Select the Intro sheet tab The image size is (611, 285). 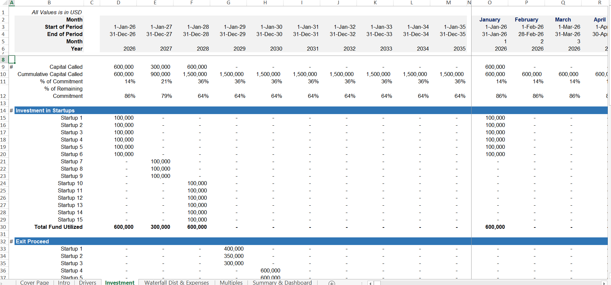coord(64,282)
